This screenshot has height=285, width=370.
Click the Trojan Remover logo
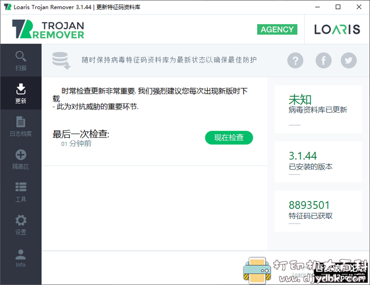pyautogui.click(x=48, y=29)
